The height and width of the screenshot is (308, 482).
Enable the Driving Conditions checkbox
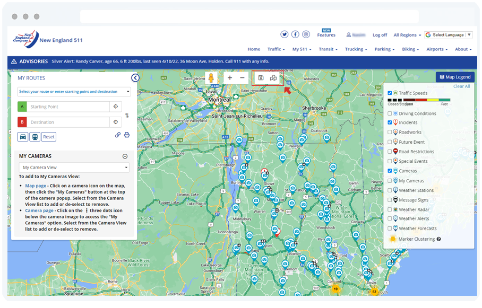point(390,113)
